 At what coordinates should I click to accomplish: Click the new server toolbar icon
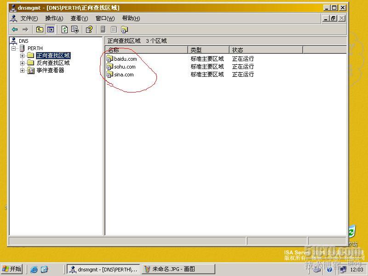[103, 29]
